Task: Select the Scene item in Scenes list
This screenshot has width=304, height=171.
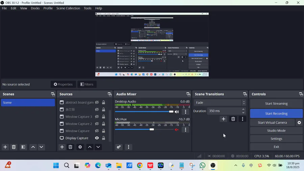Action: tap(28, 102)
